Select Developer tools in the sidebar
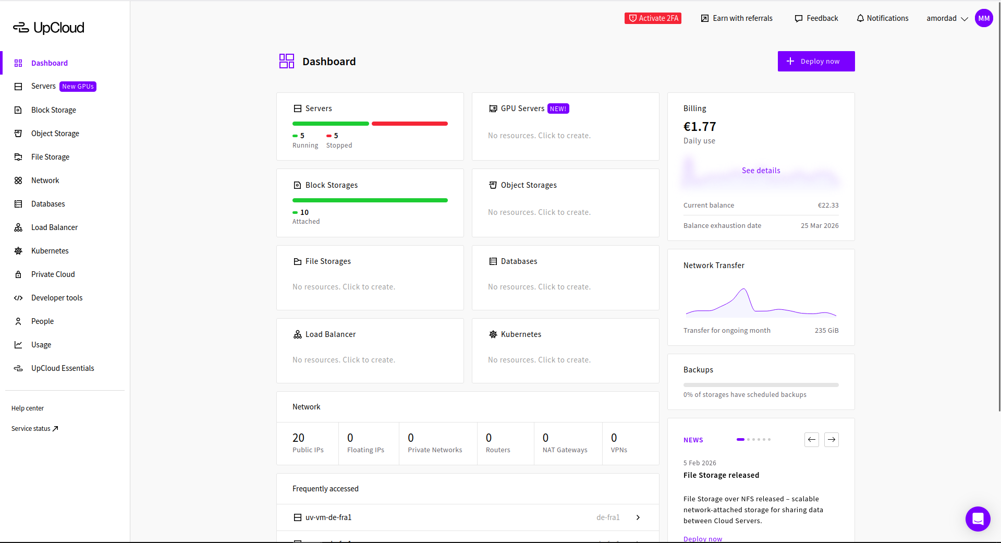 57,297
